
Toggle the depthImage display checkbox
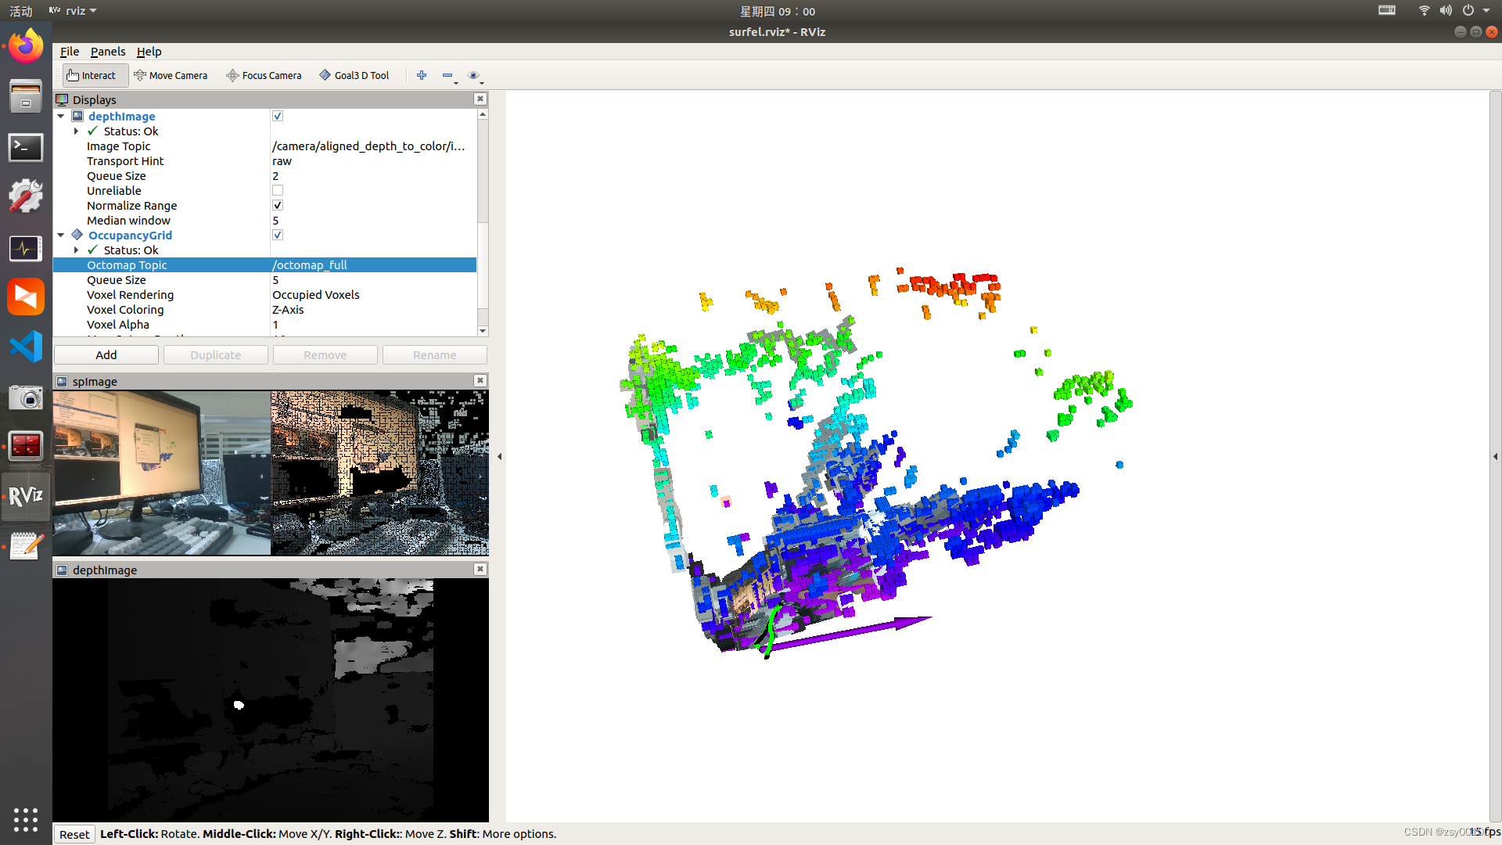click(x=278, y=116)
